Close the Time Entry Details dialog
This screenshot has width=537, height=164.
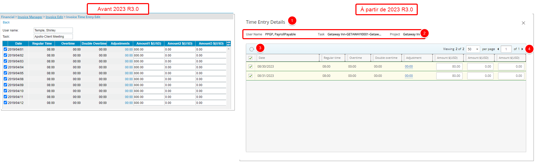523,23
